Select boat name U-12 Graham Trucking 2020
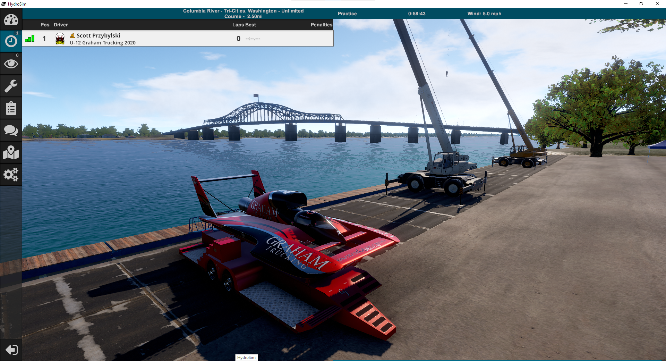This screenshot has height=361, width=666. click(x=103, y=43)
